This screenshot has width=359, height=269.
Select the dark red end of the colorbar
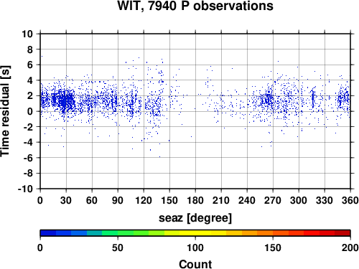pos(342,233)
